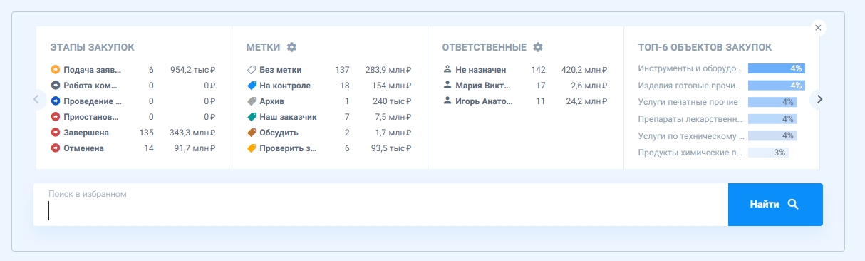This screenshot has height=261, width=865.
Task: Click the 24,2 млн ₽ amount for Игорь
Action: [587, 101]
